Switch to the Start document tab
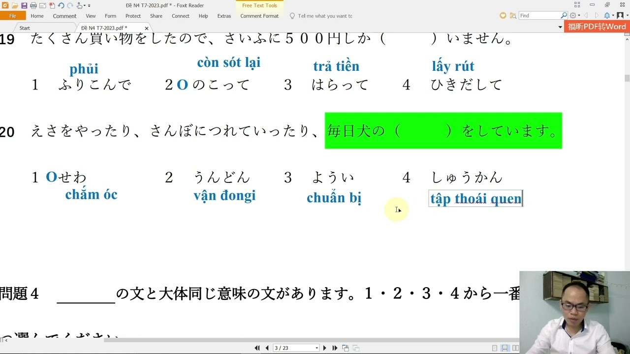This screenshot has height=354, width=630. tap(25, 28)
